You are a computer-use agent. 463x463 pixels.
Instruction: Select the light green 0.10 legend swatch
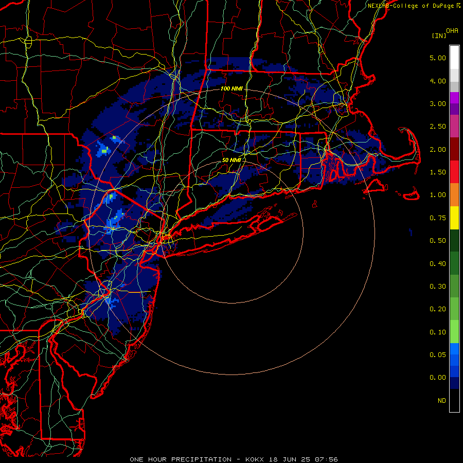pyautogui.click(x=454, y=332)
